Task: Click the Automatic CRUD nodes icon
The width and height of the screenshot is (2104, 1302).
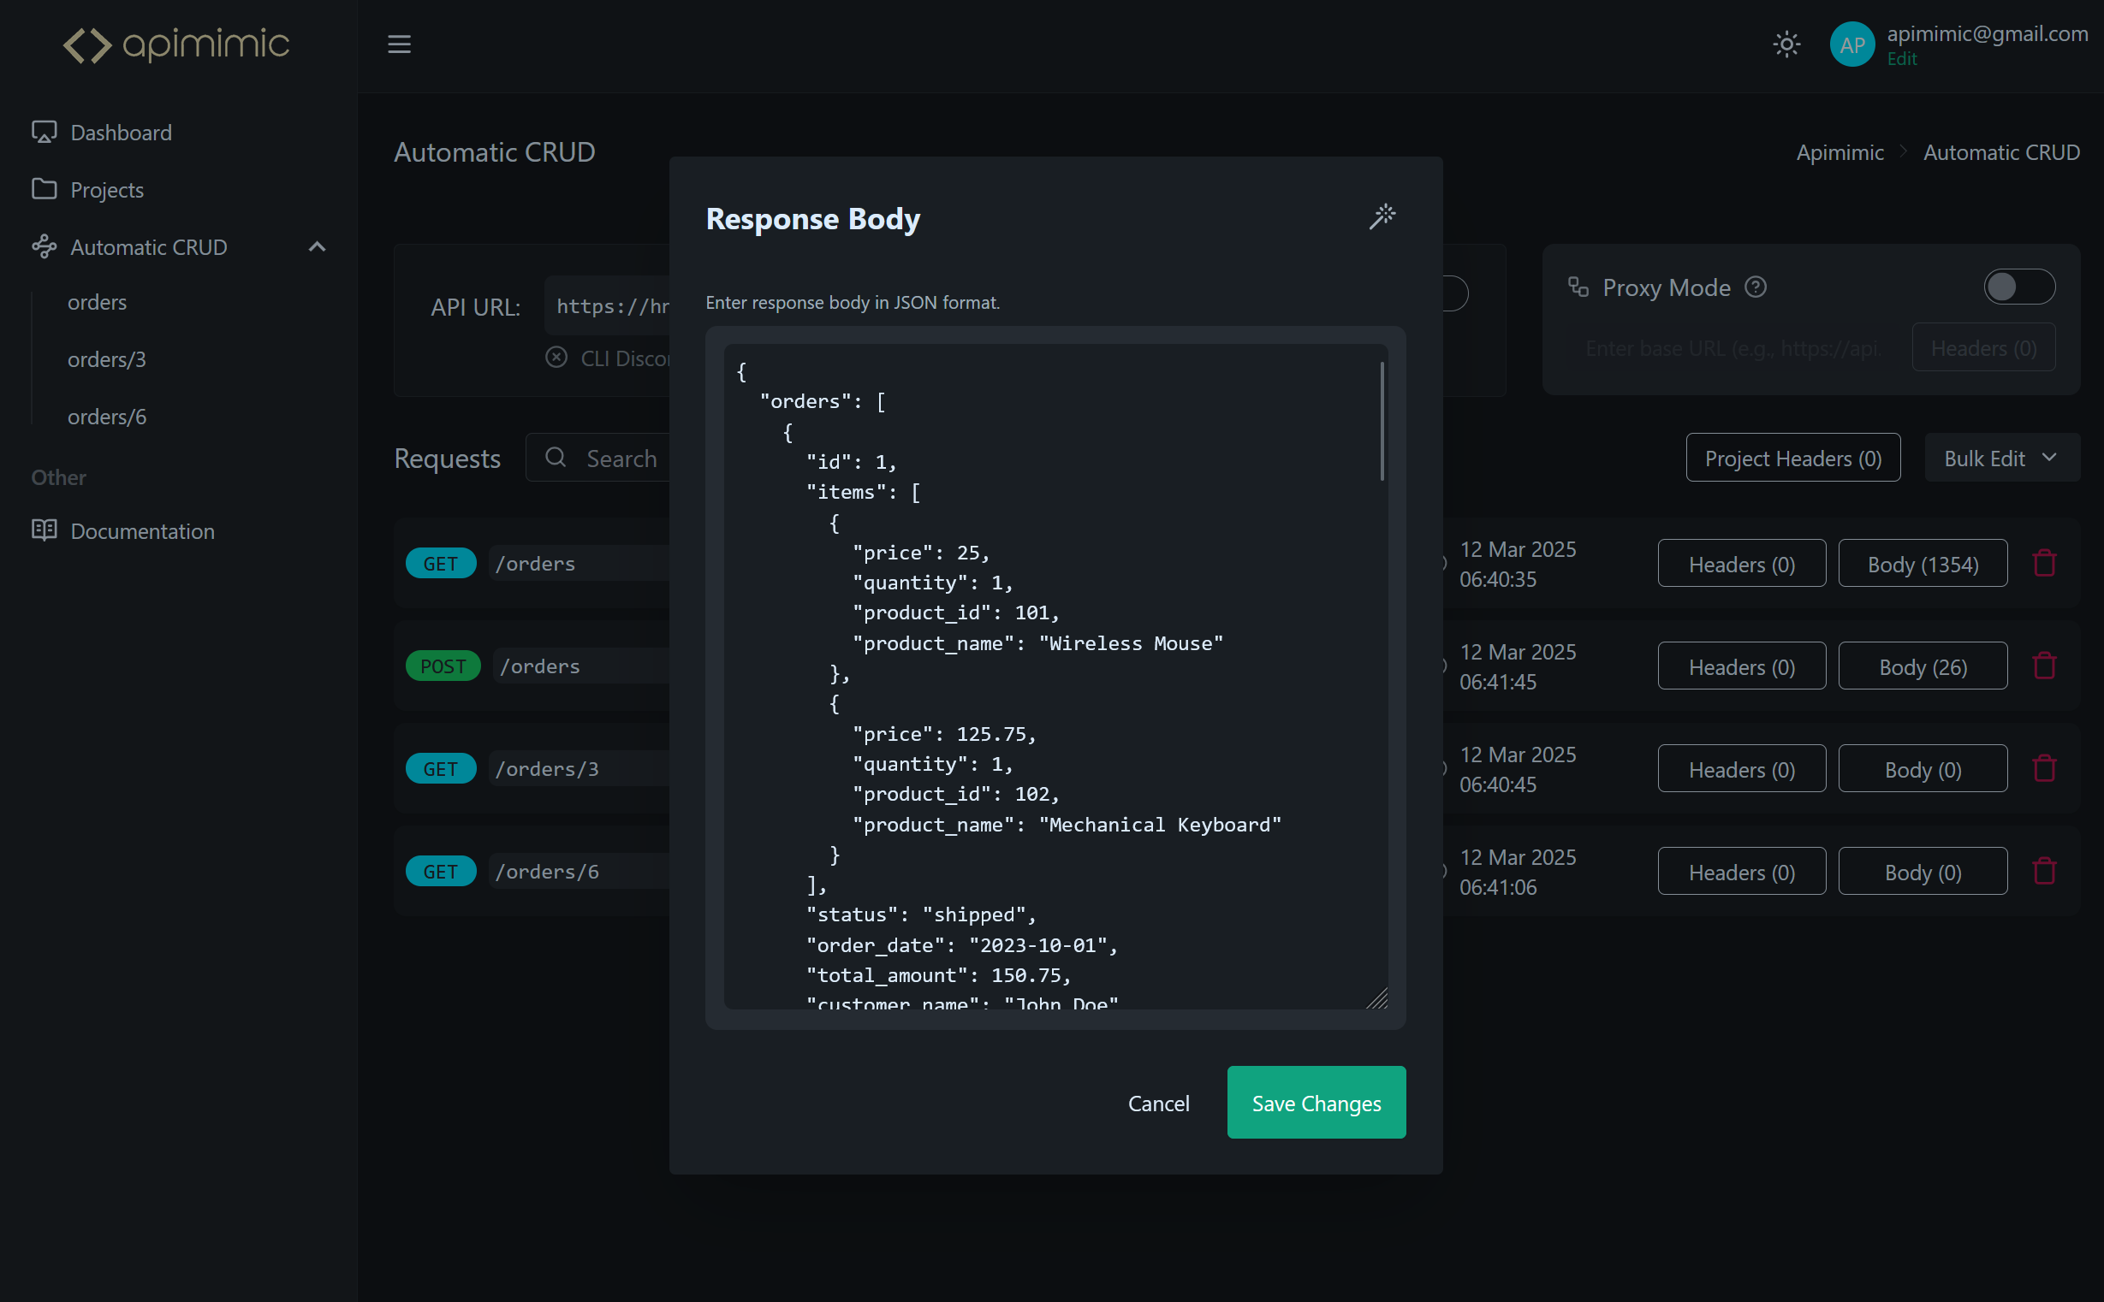Action: [x=44, y=247]
